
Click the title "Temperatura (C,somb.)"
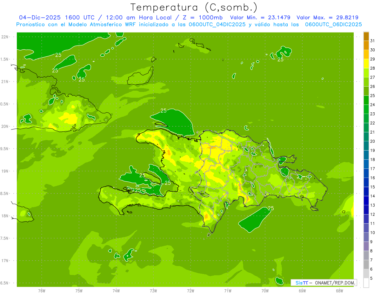click(194, 7)
